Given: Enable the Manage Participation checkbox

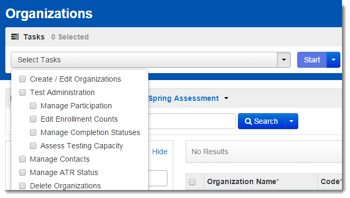Looking at the screenshot, I should tap(33, 106).
